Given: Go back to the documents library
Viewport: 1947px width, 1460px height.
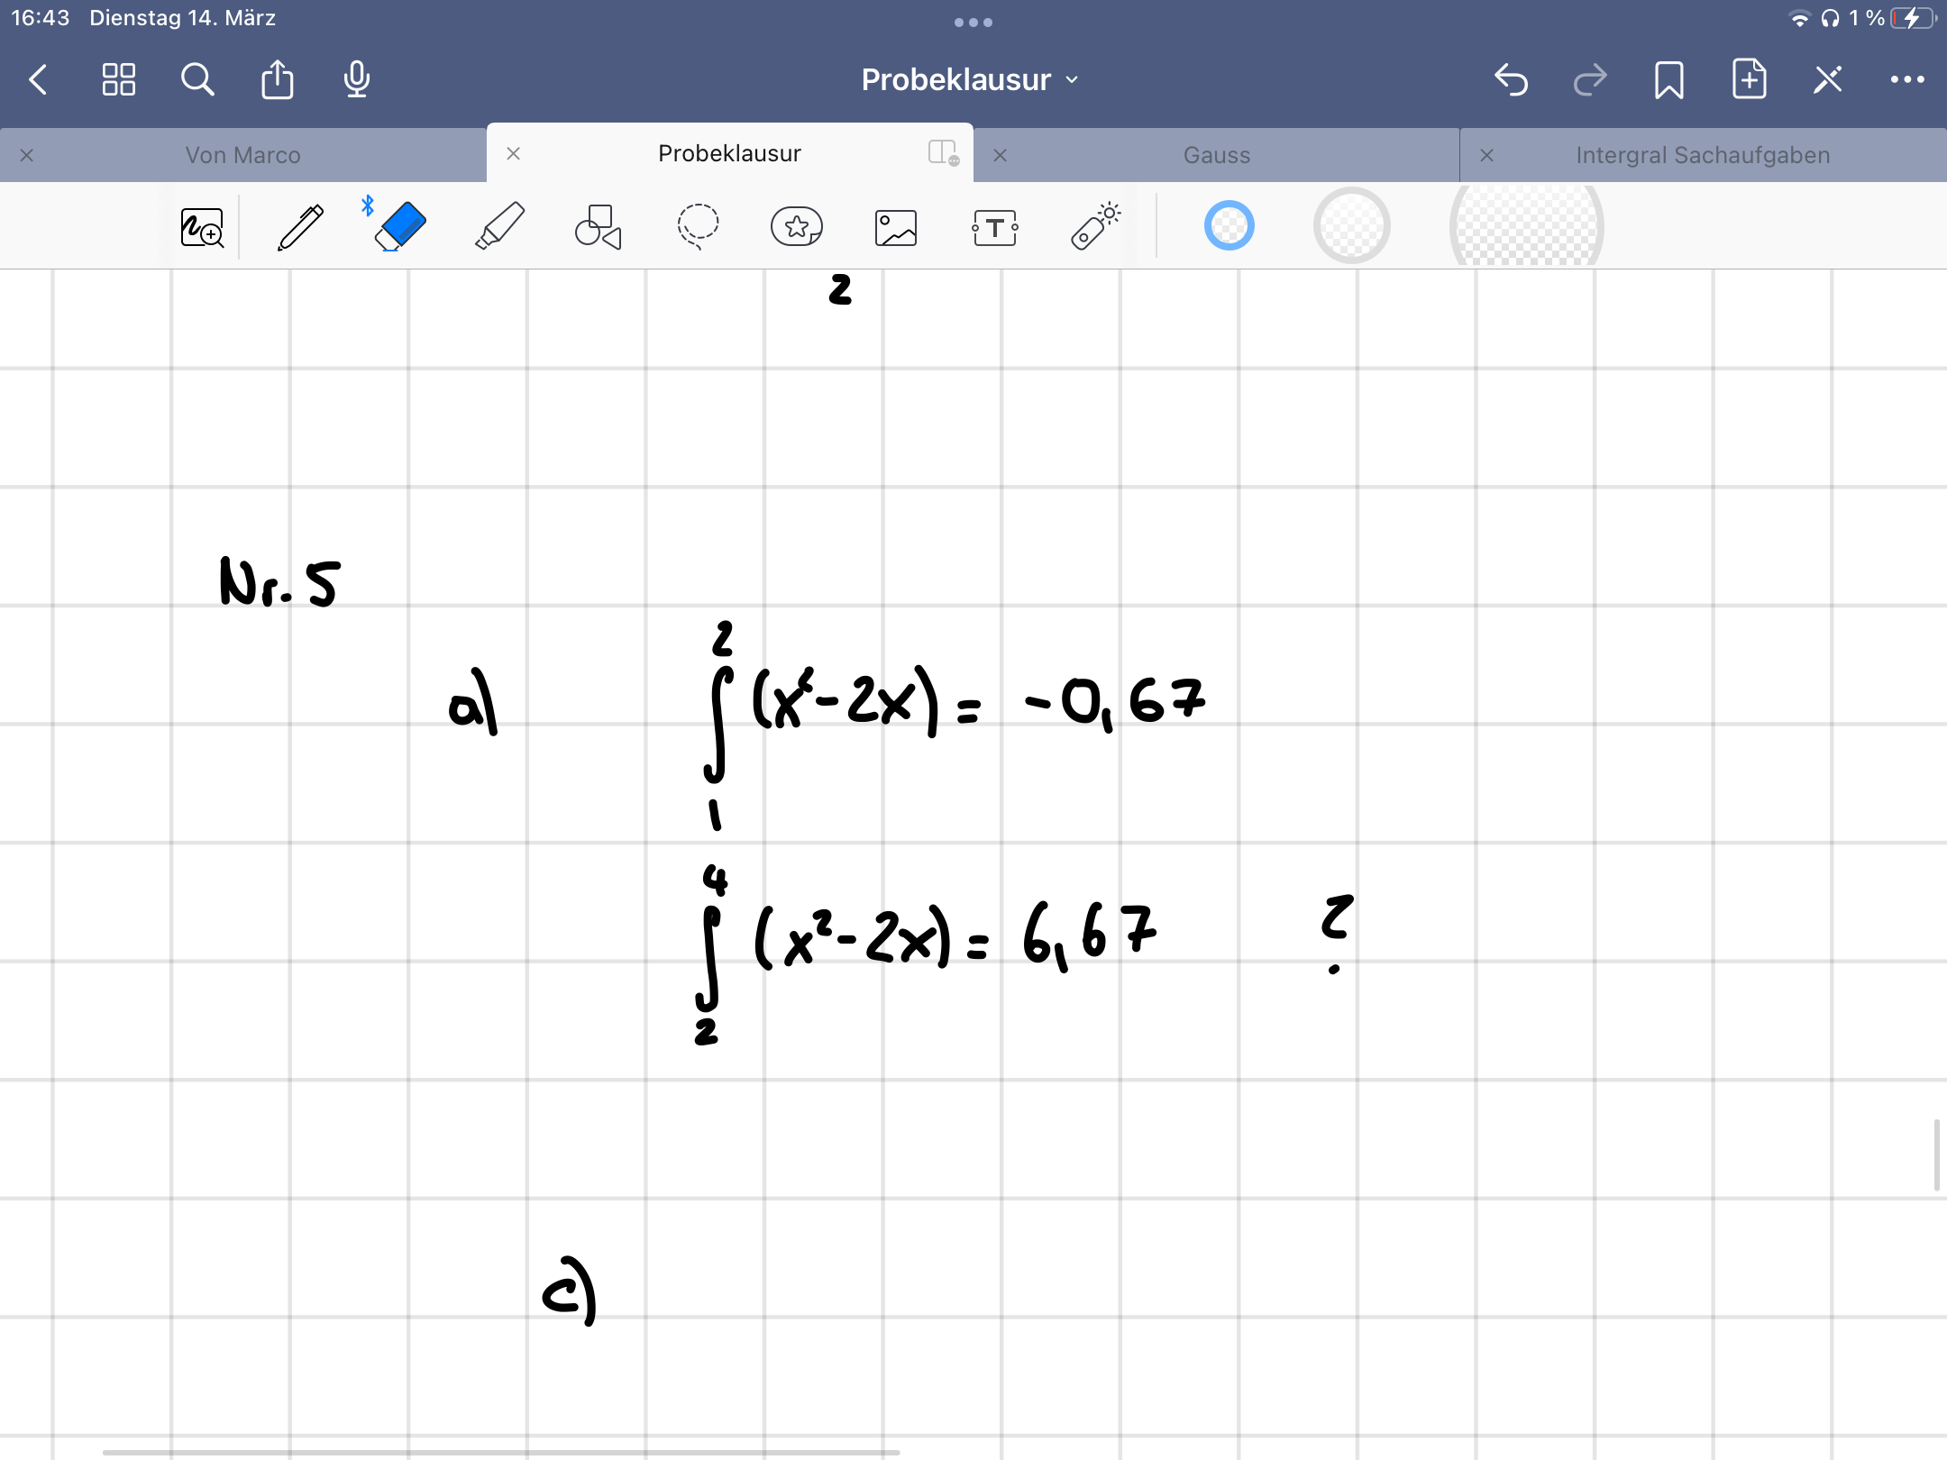Looking at the screenshot, I should pos(38,79).
